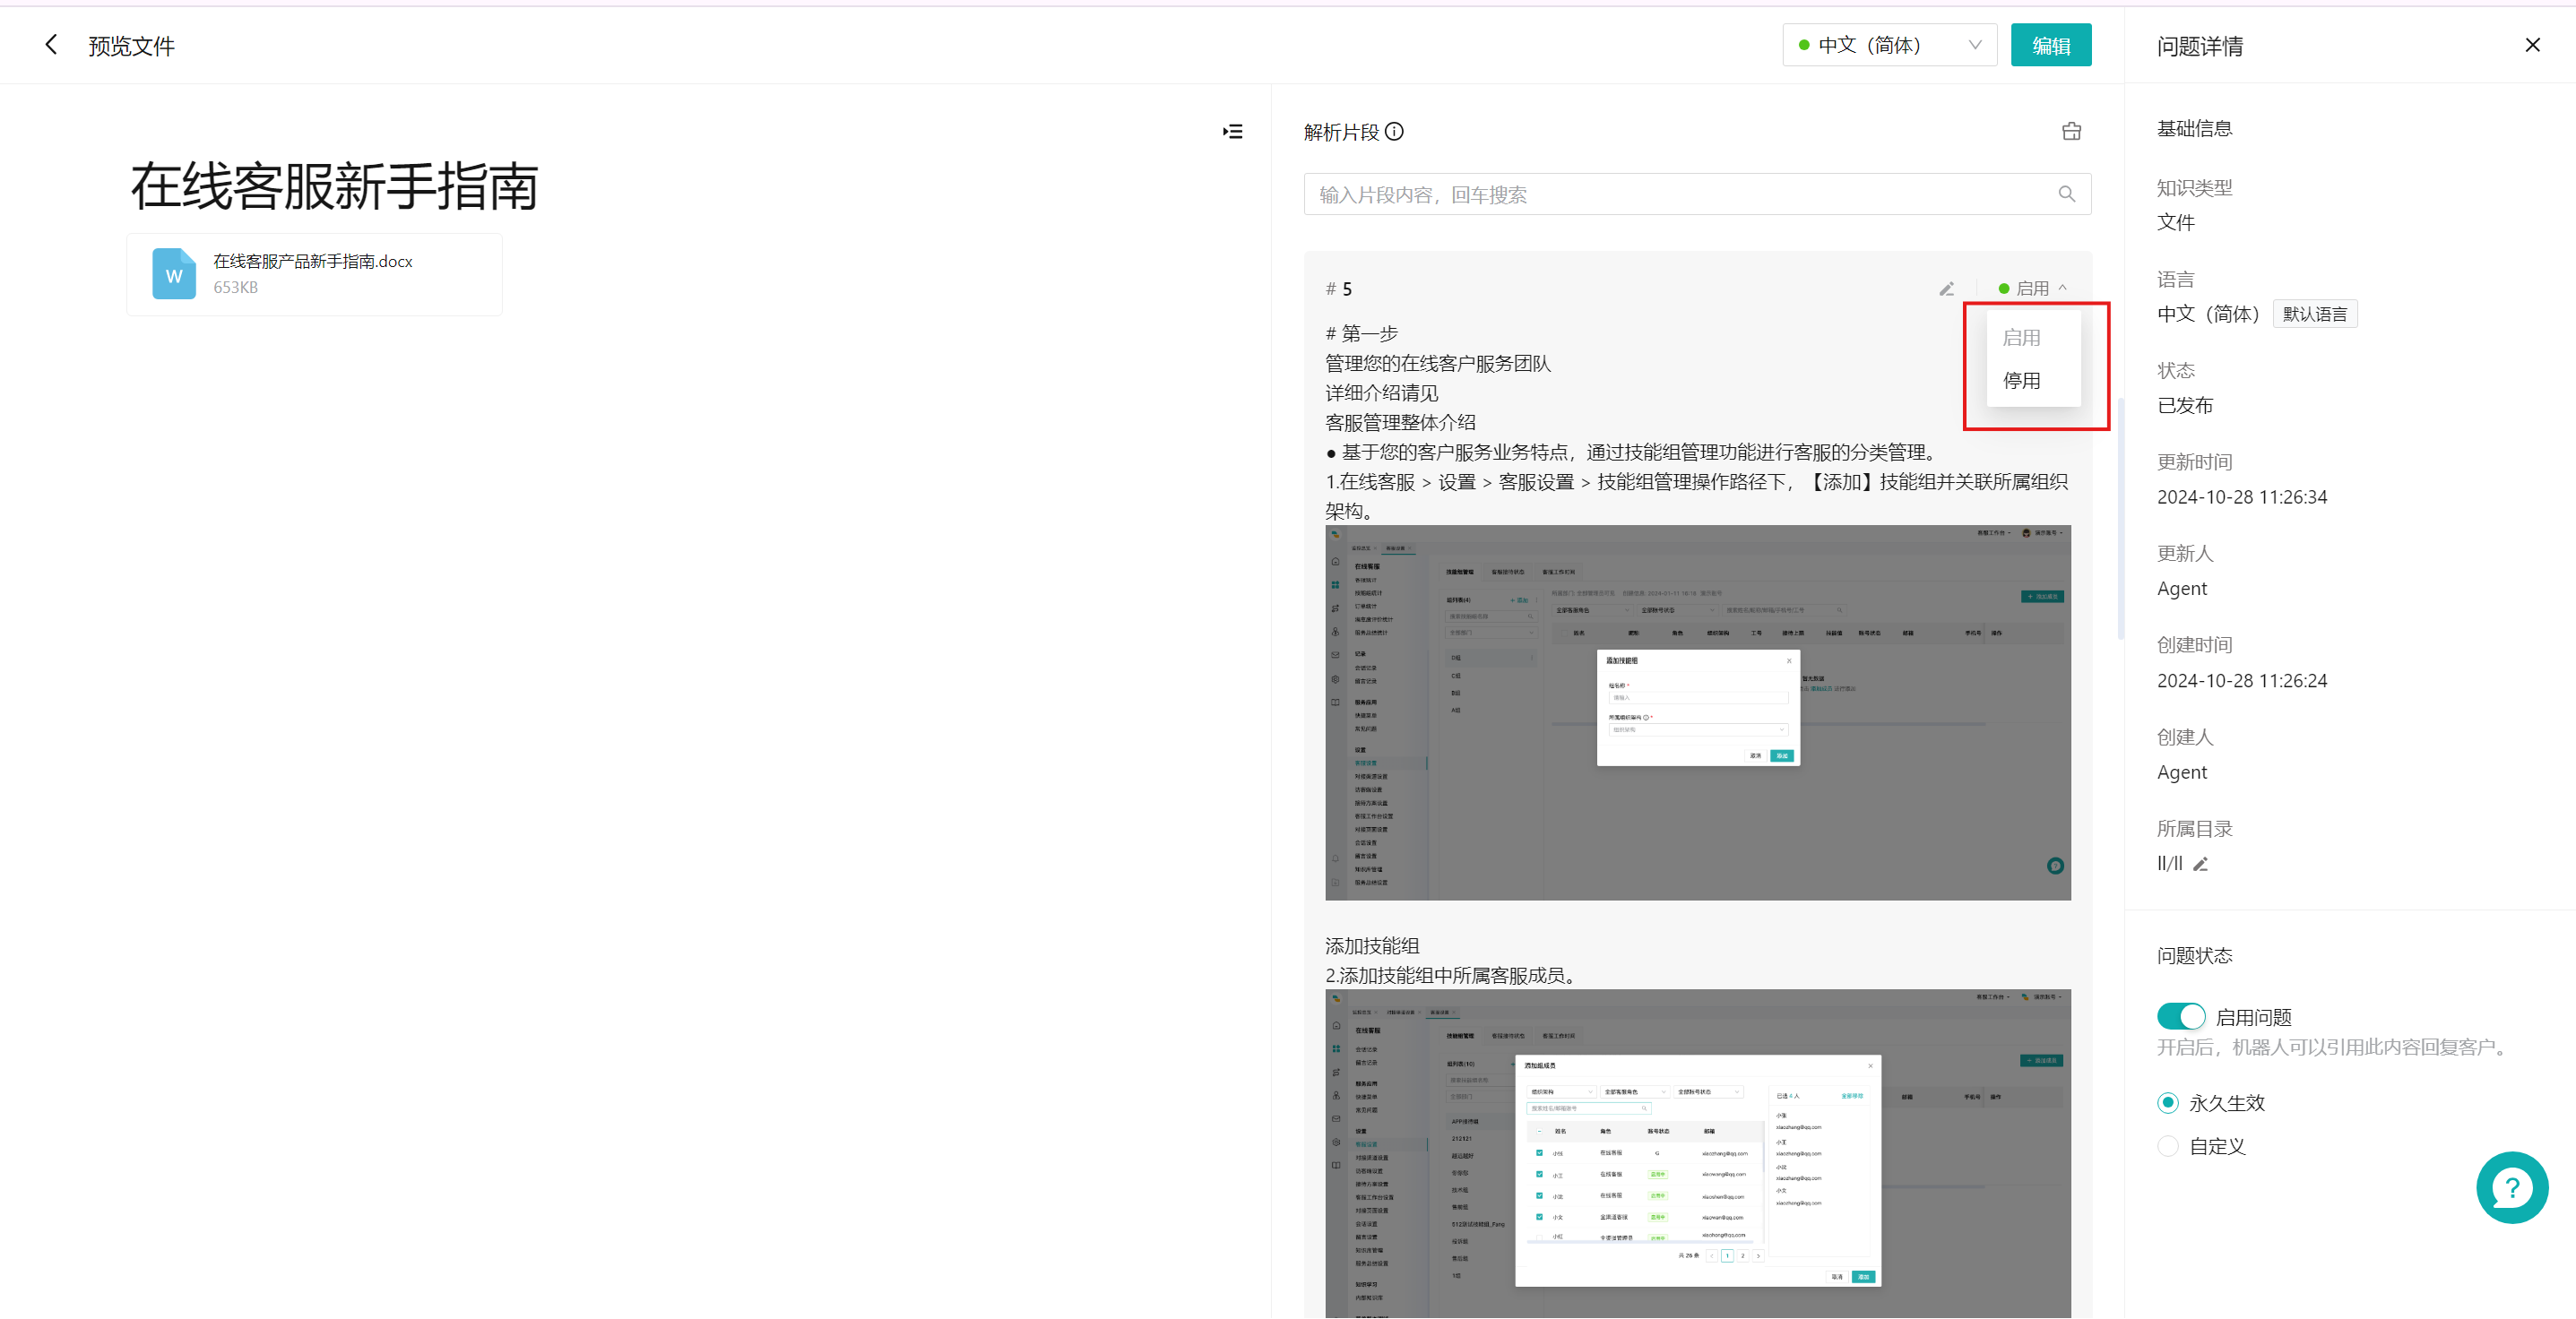Click the Word file icon

[x=174, y=273]
